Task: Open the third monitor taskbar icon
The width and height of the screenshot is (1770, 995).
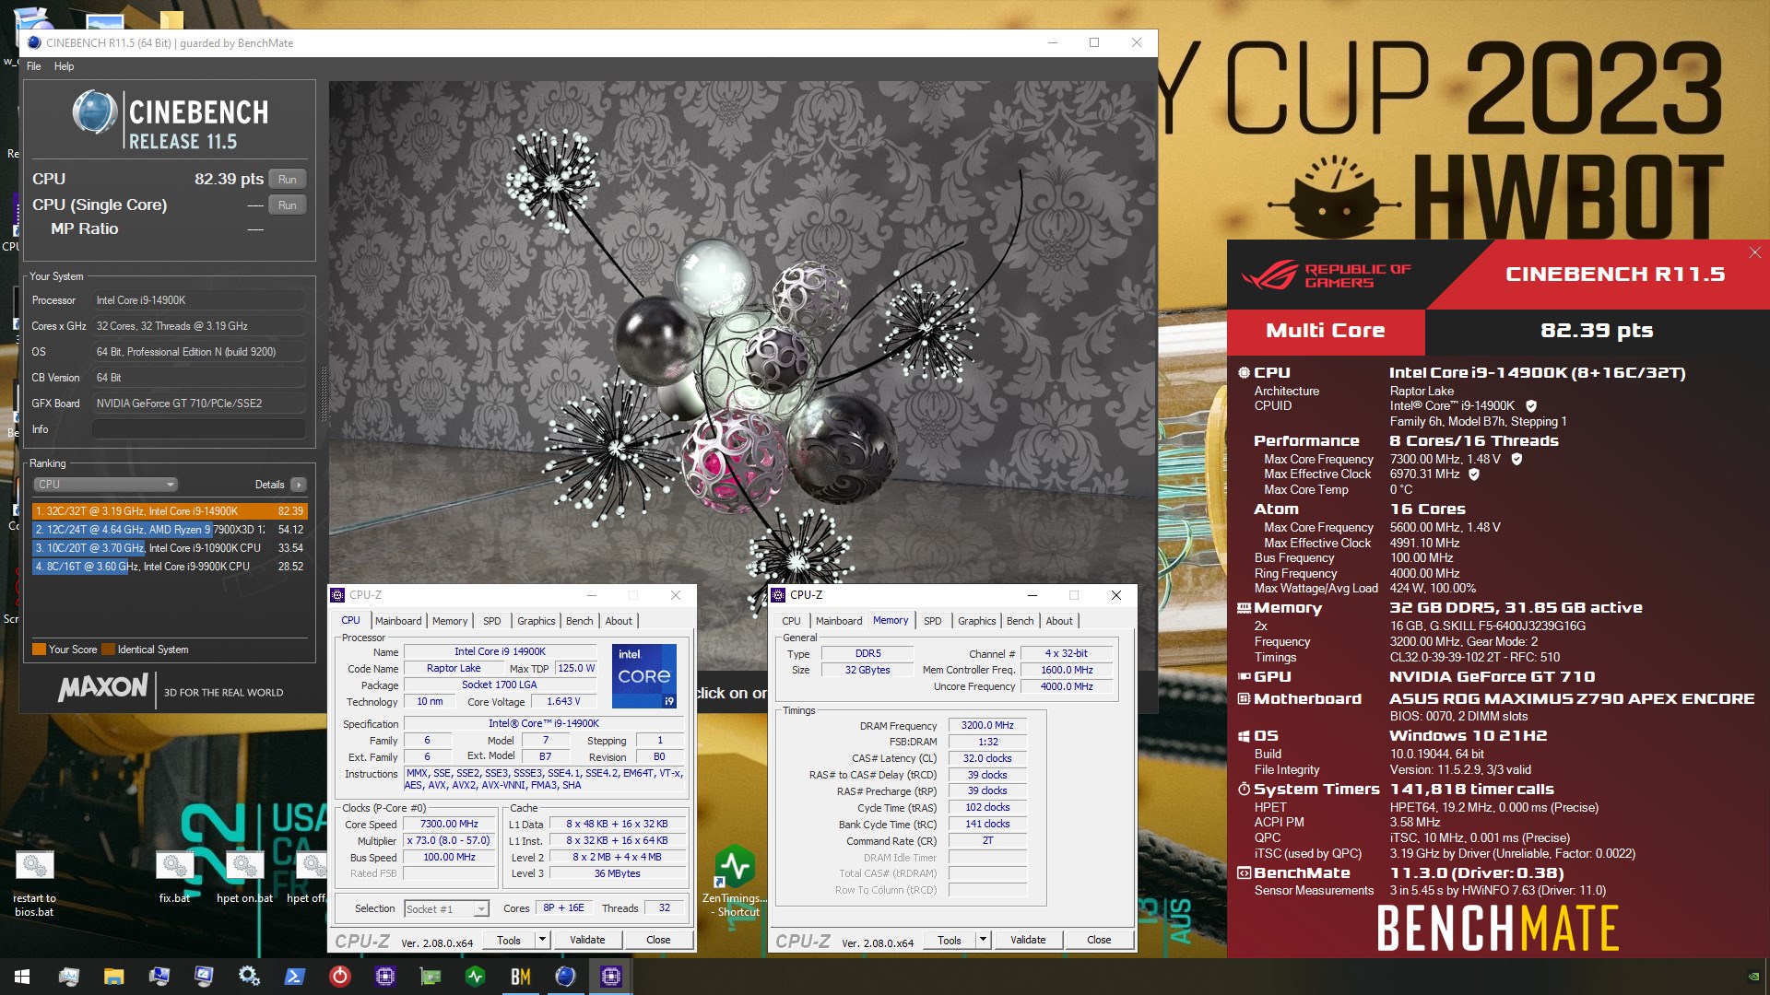Action: pos(159,977)
